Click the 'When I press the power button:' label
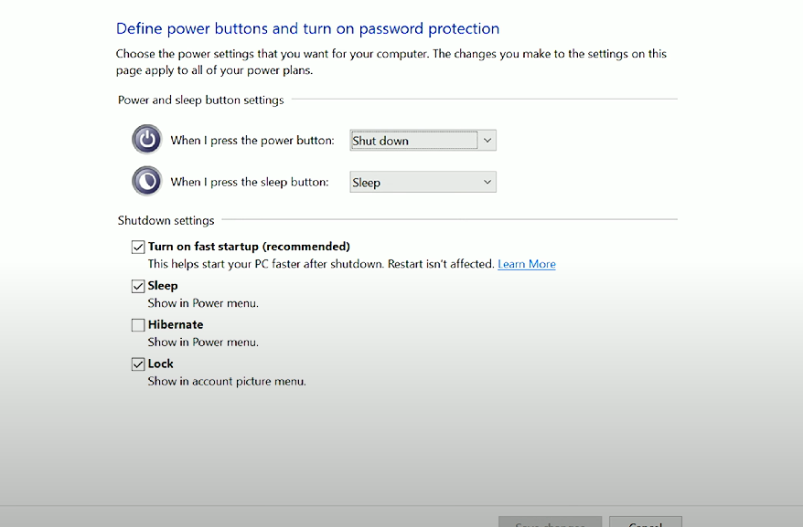 (252, 140)
